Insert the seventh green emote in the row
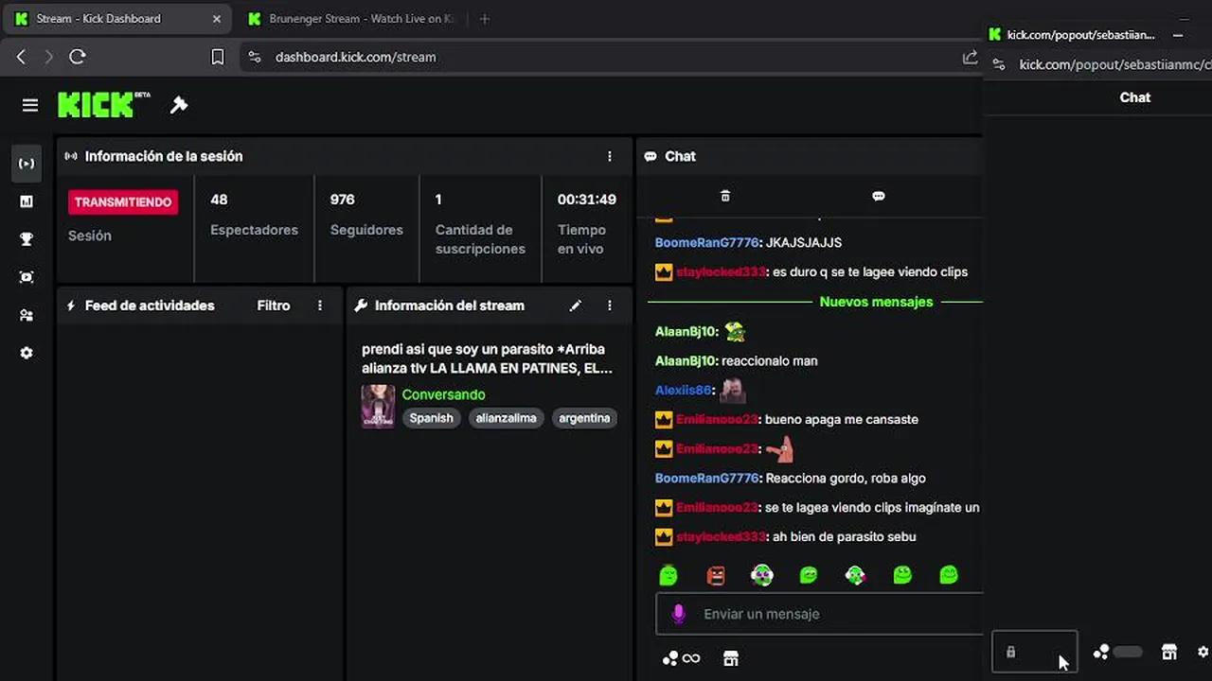This screenshot has width=1212, height=681. (949, 574)
